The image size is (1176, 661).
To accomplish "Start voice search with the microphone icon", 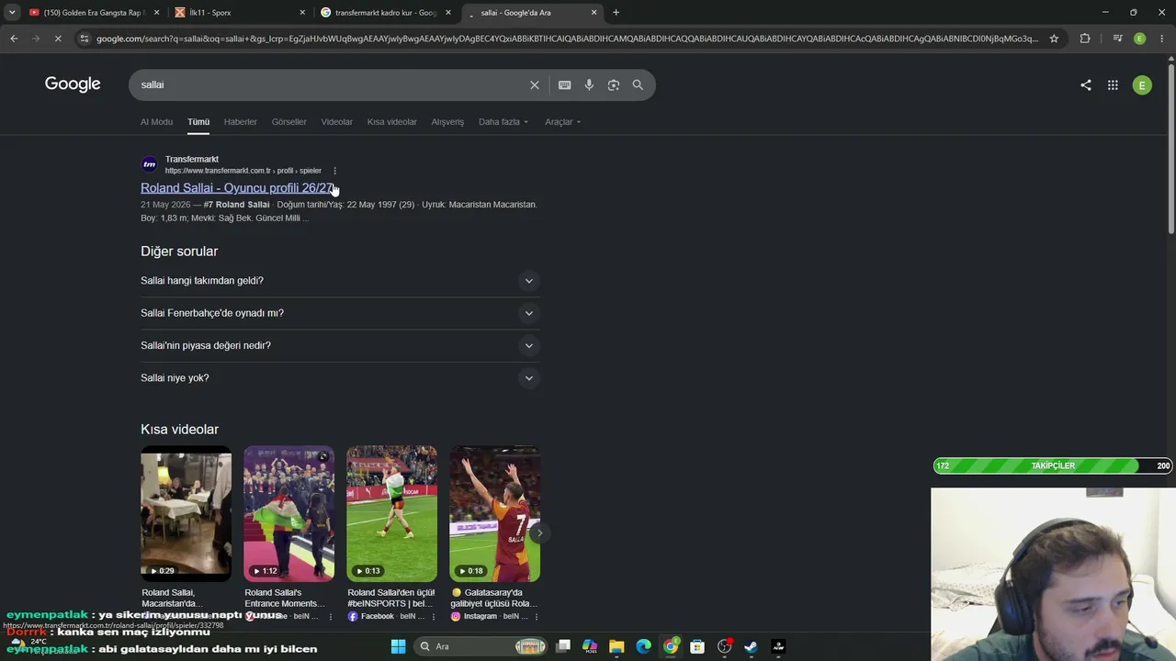I will click(589, 84).
